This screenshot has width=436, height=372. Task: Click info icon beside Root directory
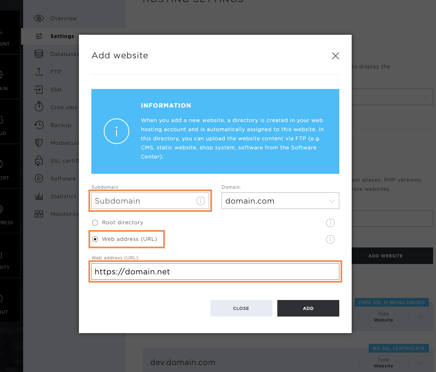(x=330, y=223)
